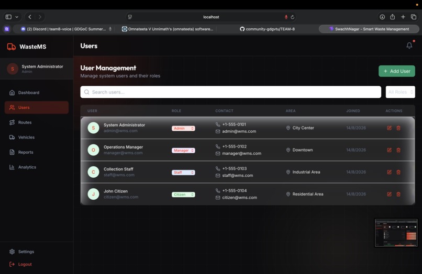Edit the Operations Manager user row
This screenshot has height=274, width=422.
(x=389, y=150)
